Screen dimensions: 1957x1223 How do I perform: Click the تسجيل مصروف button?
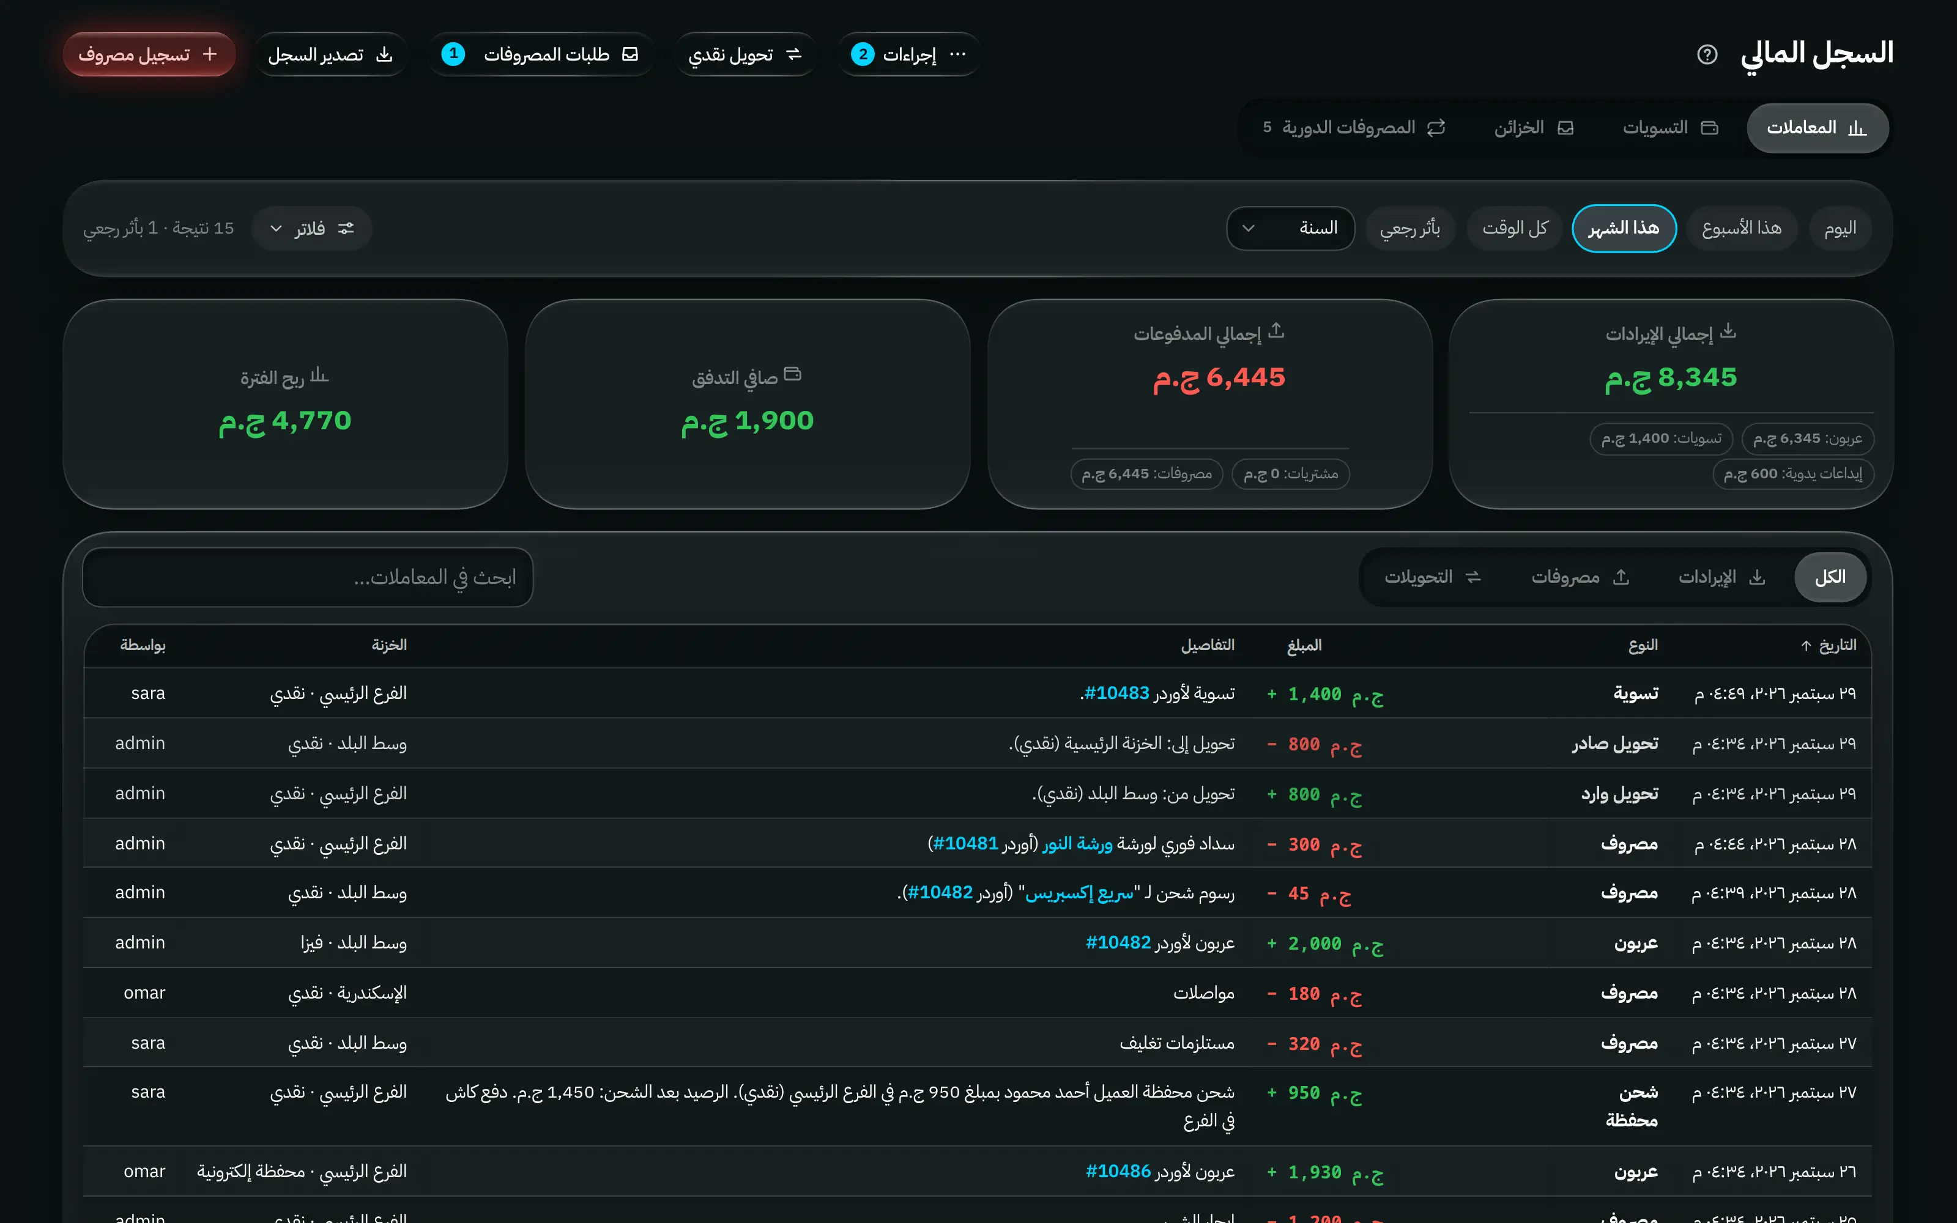149,54
